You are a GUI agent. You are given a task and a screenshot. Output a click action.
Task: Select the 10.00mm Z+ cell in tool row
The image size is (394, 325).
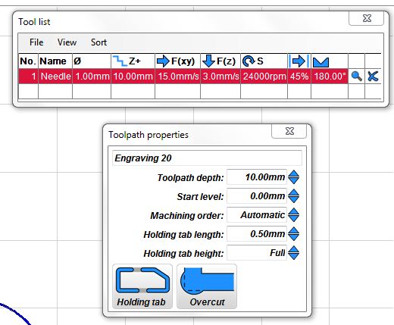(x=133, y=77)
